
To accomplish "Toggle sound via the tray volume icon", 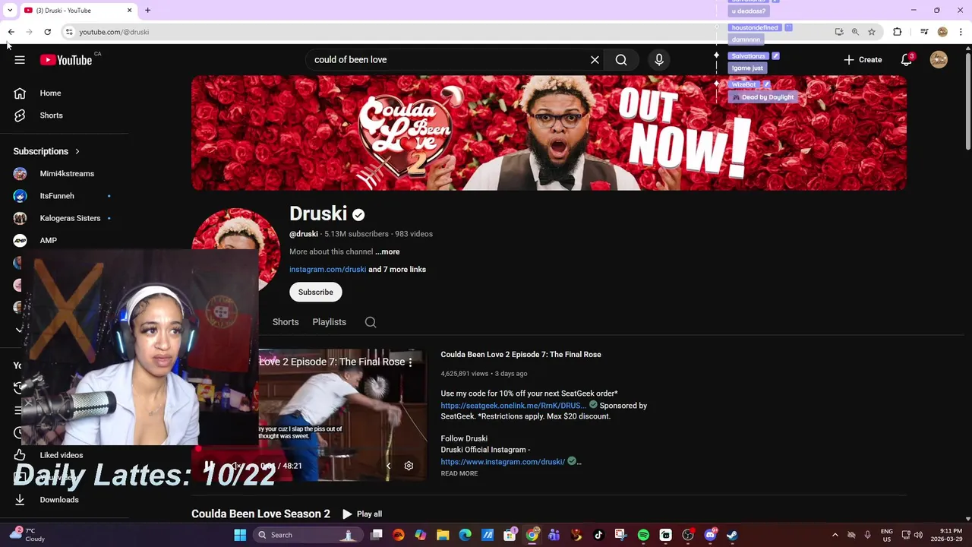I will [x=918, y=535].
